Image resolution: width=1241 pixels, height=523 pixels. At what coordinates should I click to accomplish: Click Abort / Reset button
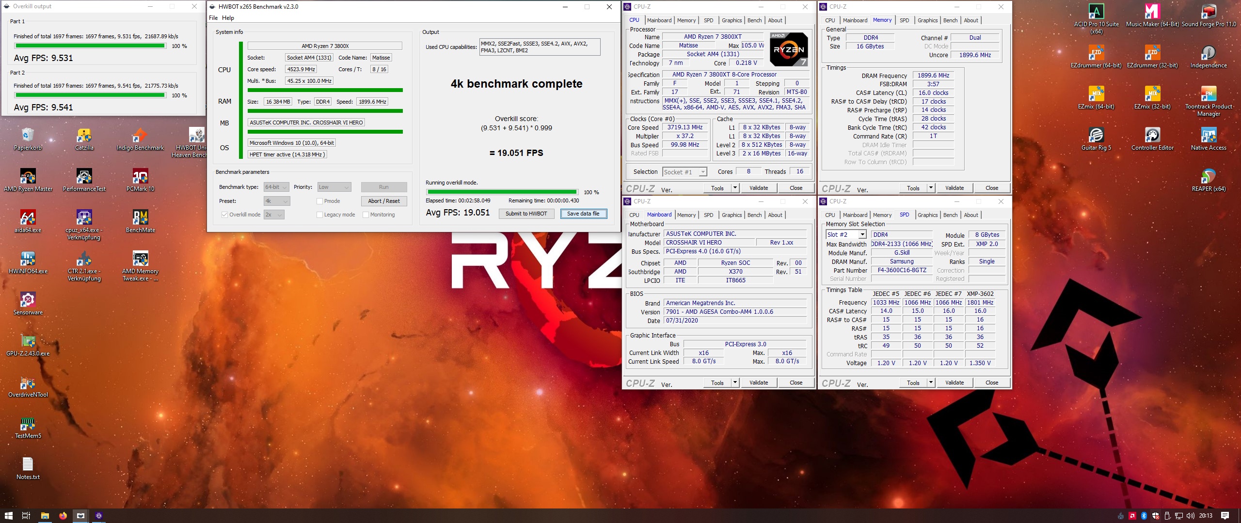coord(383,201)
